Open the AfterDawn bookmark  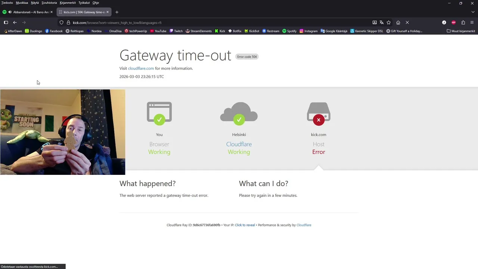click(x=13, y=31)
